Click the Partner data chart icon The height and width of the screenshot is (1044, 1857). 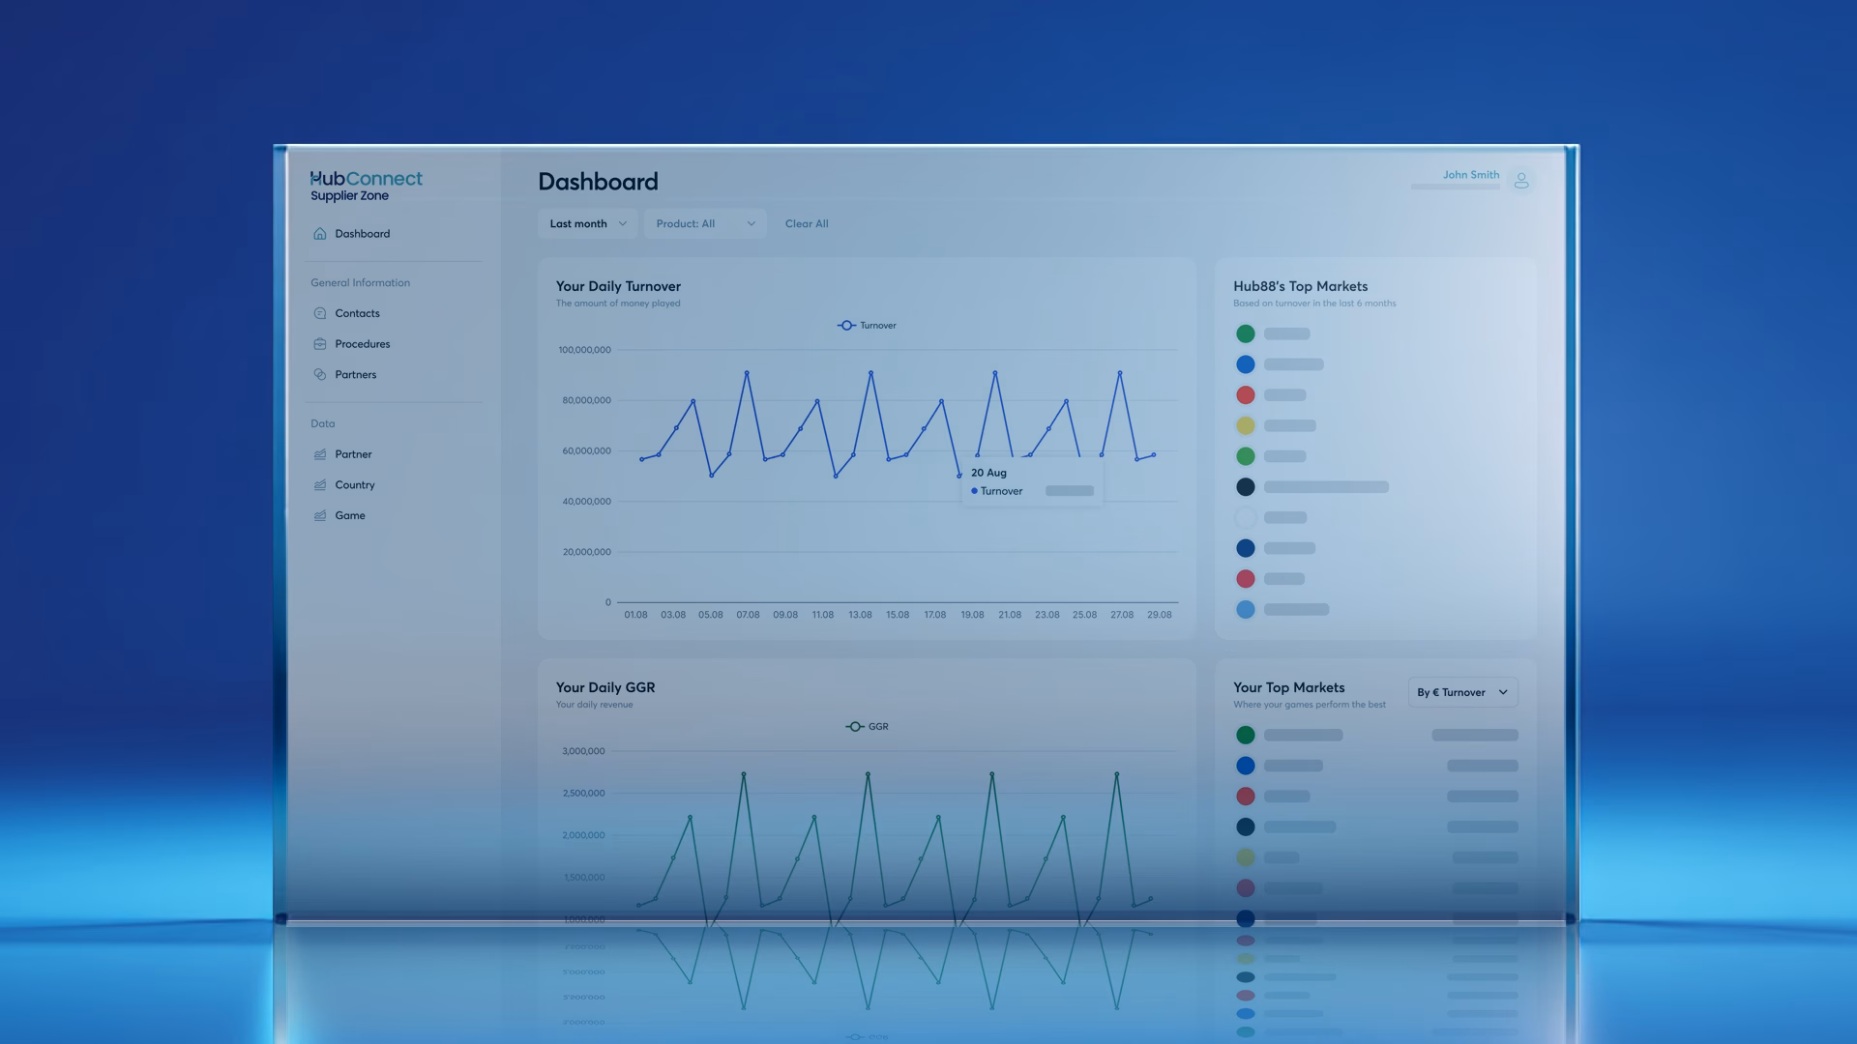click(320, 454)
